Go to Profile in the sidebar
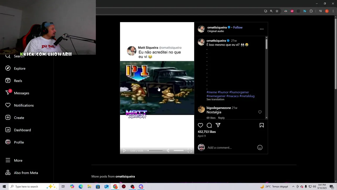 click(x=15, y=142)
